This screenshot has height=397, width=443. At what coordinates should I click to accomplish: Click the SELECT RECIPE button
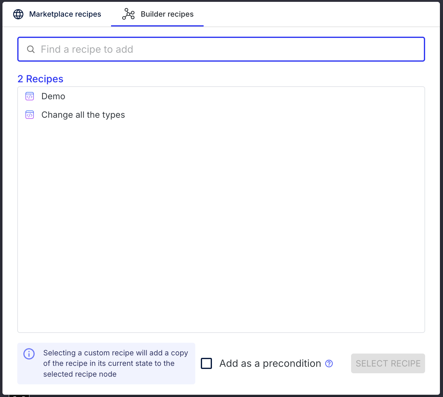click(388, 363)
